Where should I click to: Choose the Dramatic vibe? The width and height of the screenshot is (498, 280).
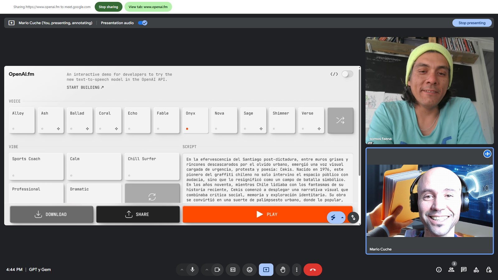94,193
